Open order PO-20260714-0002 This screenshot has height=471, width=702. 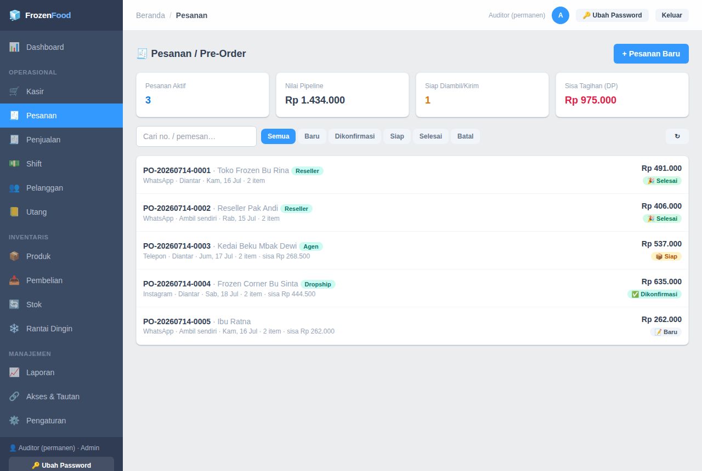412,212
